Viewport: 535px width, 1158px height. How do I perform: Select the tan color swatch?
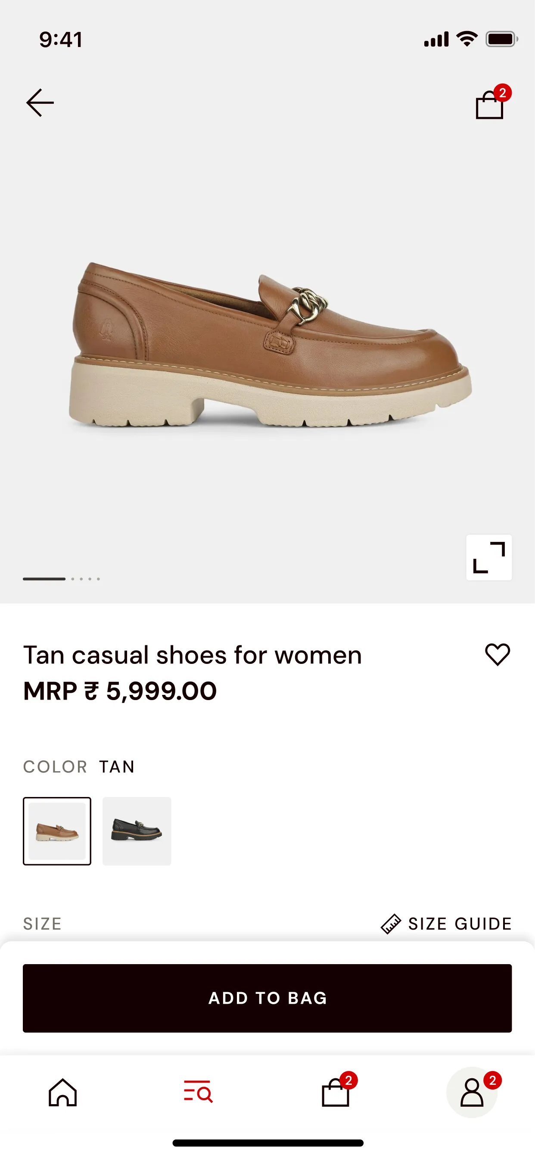pos(57,831)
